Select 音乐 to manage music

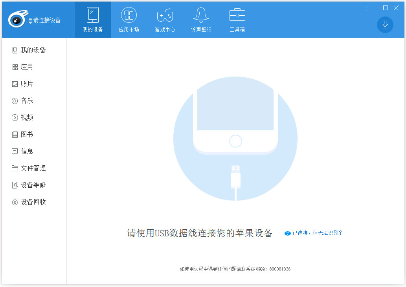point(26,101)
